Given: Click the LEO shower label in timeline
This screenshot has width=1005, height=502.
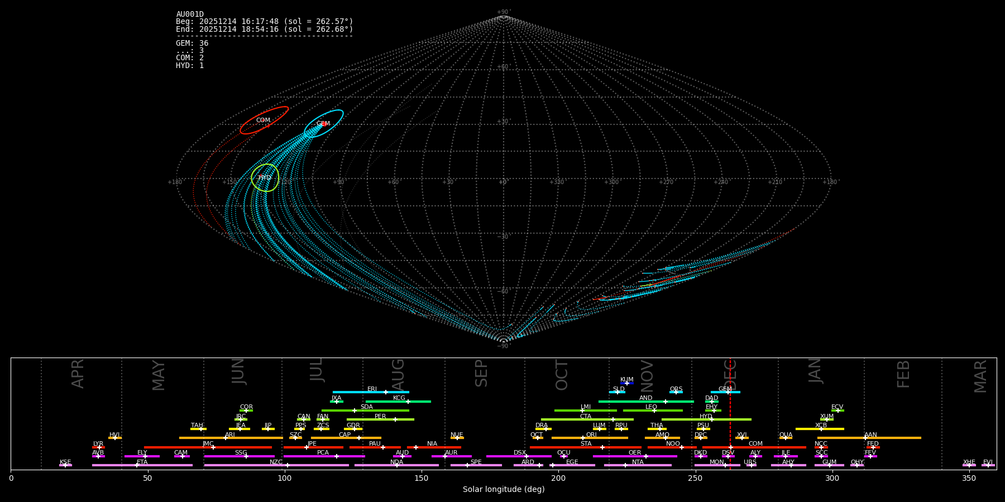Looking at the screenshot, I should [x=651, y=407].
